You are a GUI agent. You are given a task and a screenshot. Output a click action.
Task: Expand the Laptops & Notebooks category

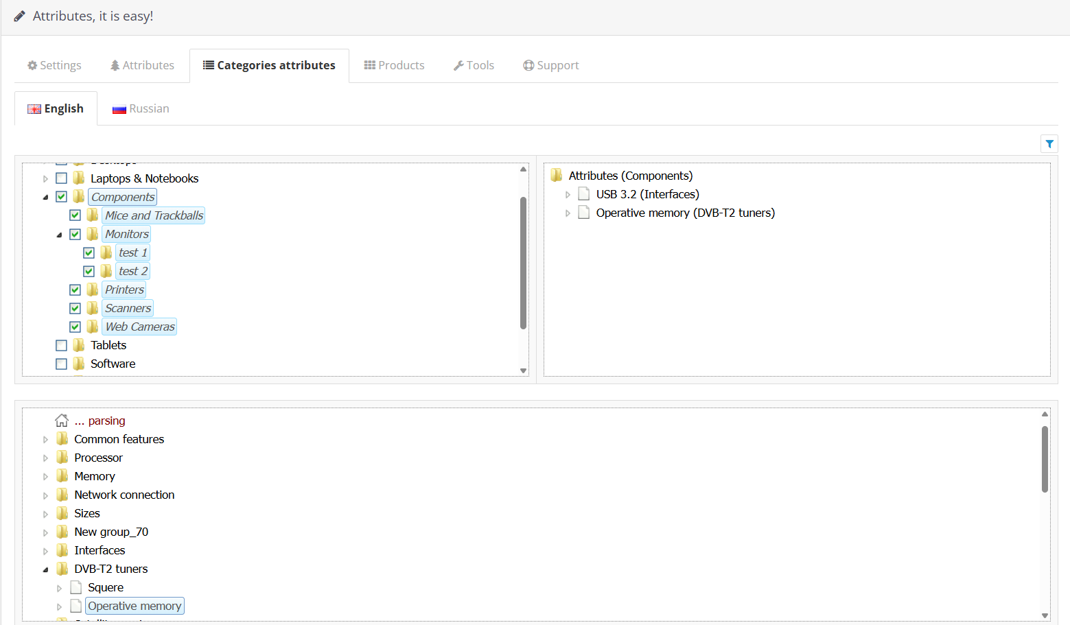click(46, 178)
